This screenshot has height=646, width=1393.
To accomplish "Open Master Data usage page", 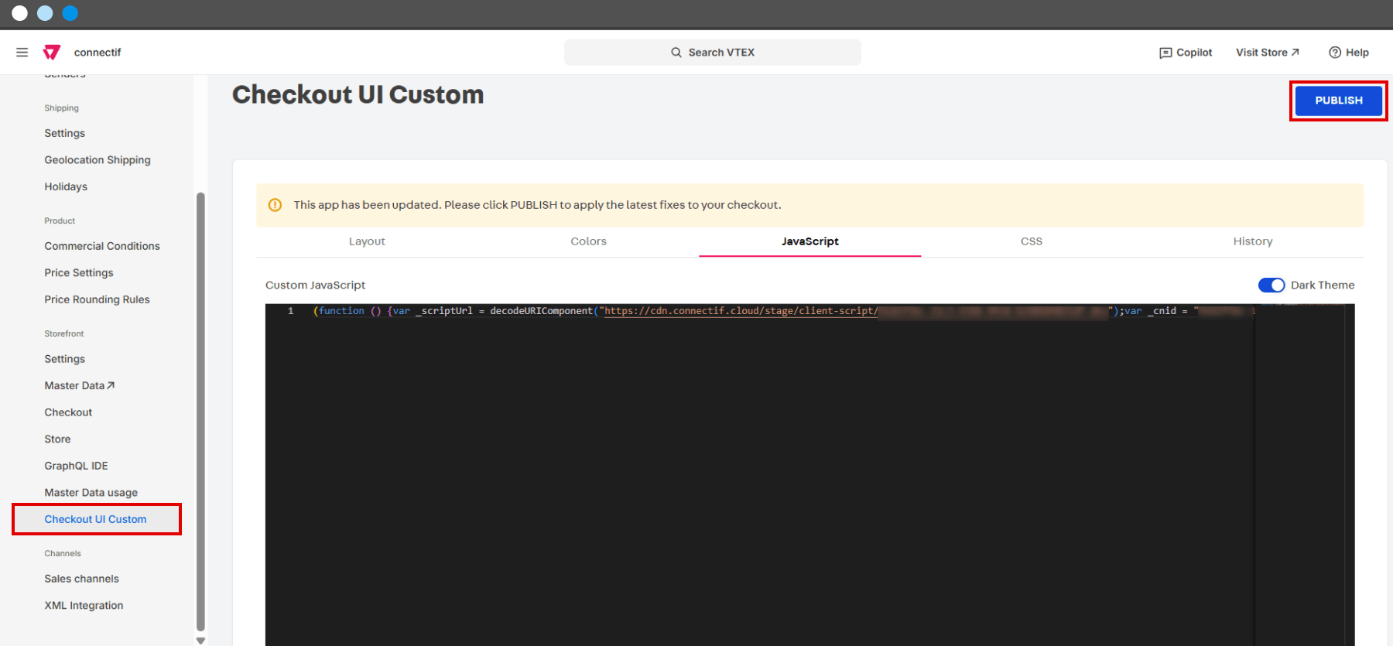I will pyautogui.click(x=91, y=493).
